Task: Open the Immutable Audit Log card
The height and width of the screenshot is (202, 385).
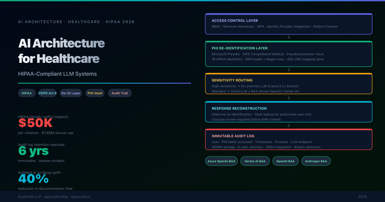Action: 289,139
